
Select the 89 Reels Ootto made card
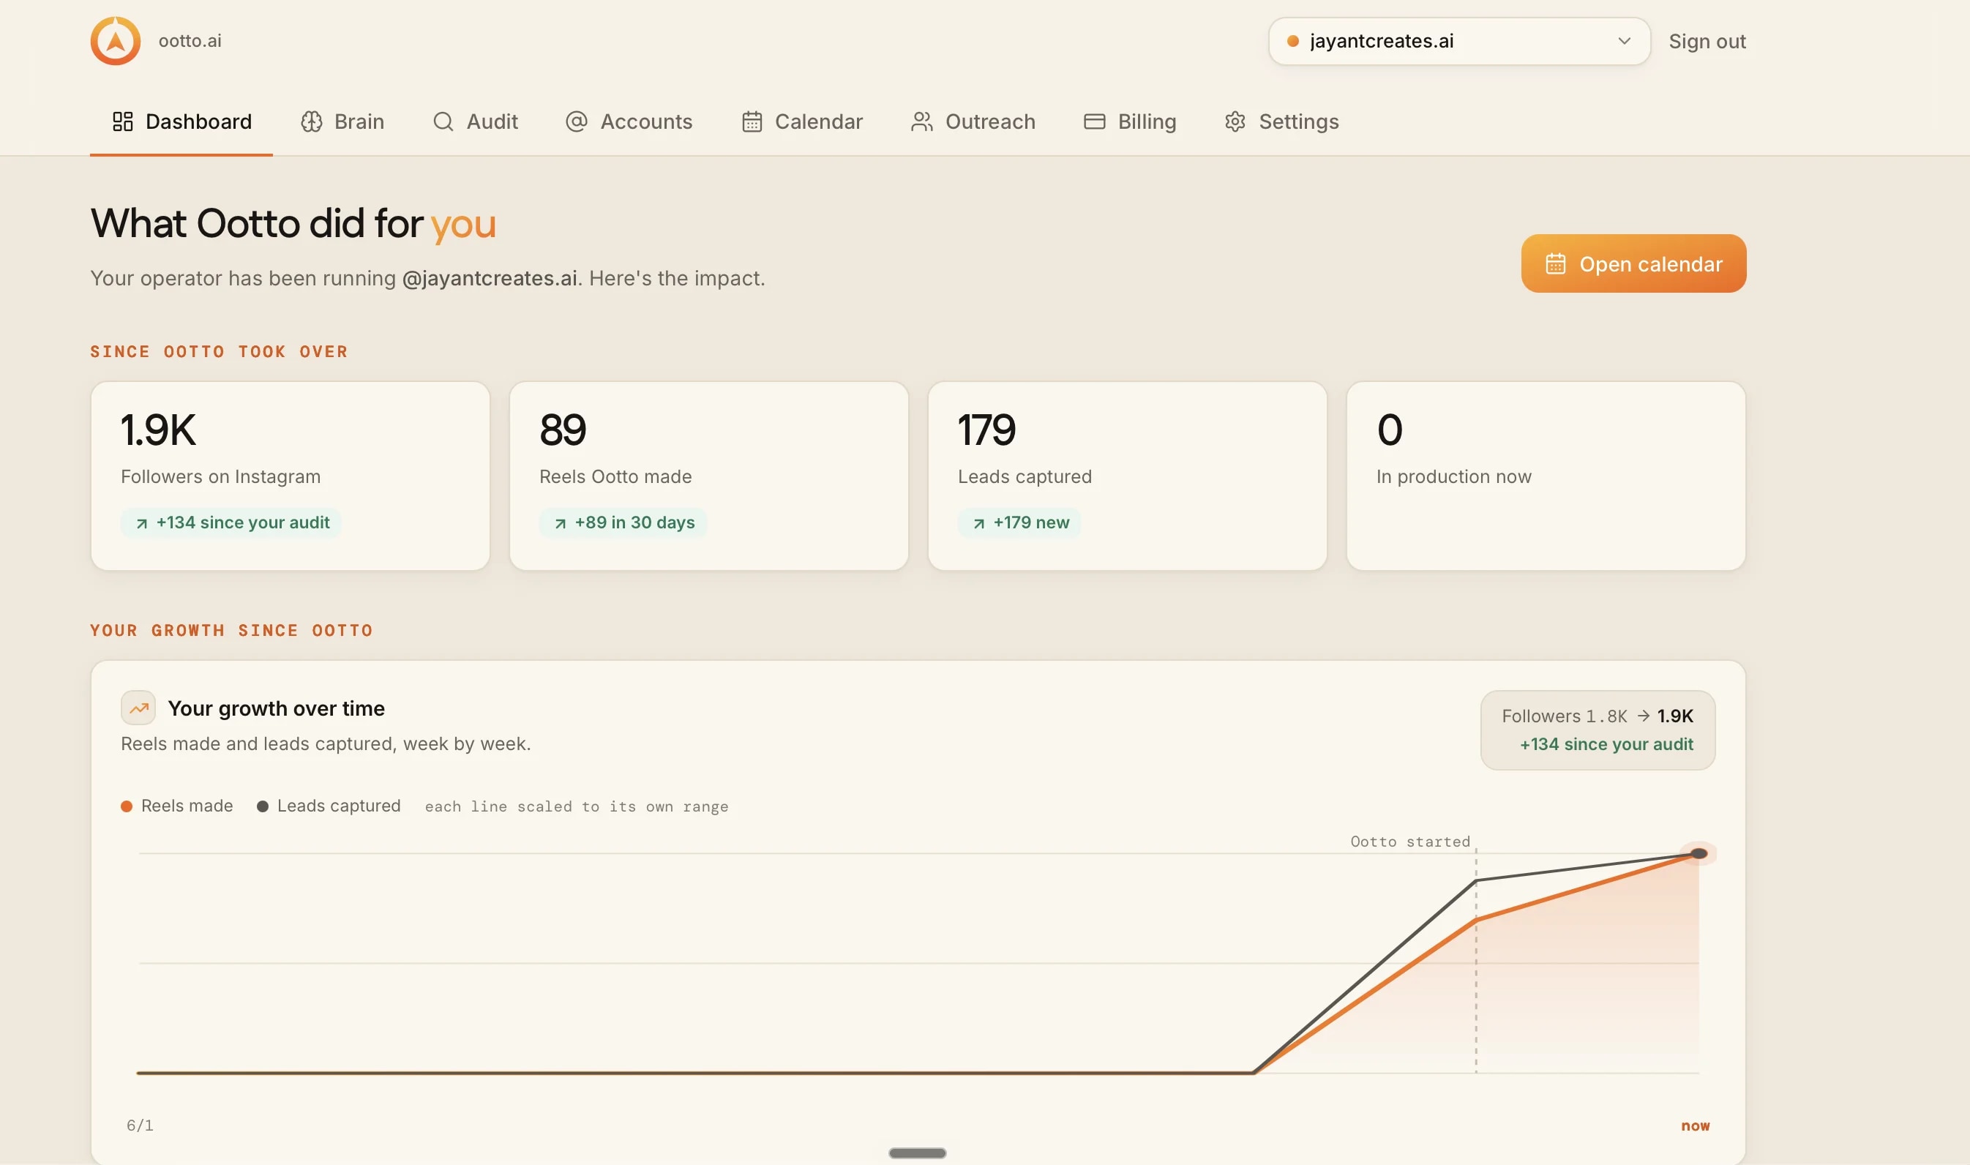[x=708, y=476]
